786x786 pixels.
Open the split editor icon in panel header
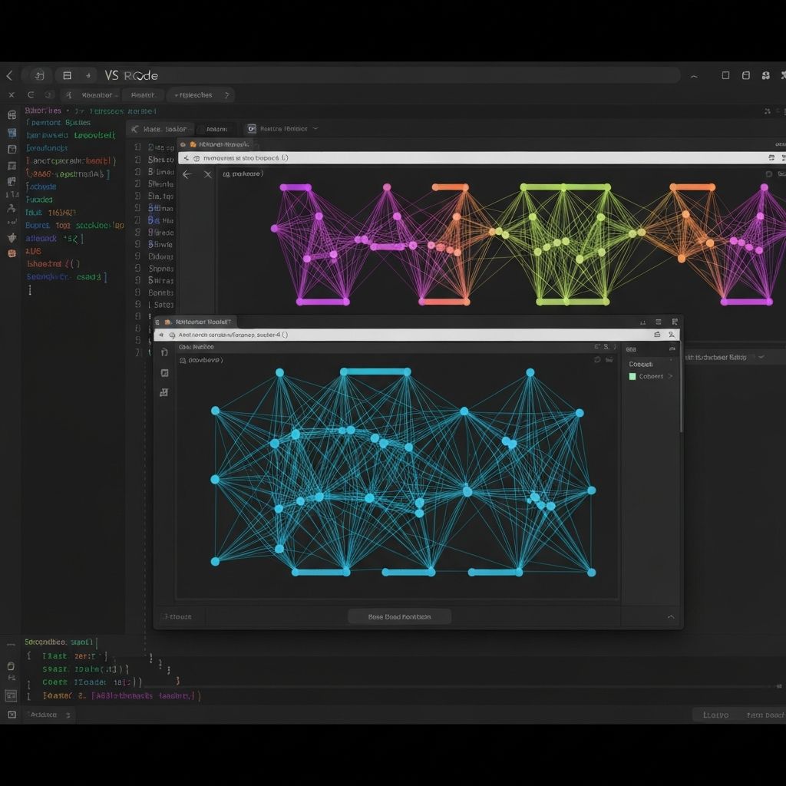coord(675,321)
